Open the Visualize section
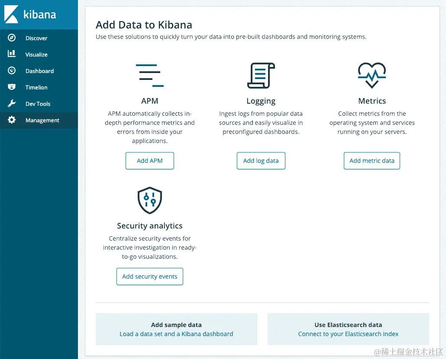This screenshot has width=446, height=359. pyautogui.click(x=39, y=54)
